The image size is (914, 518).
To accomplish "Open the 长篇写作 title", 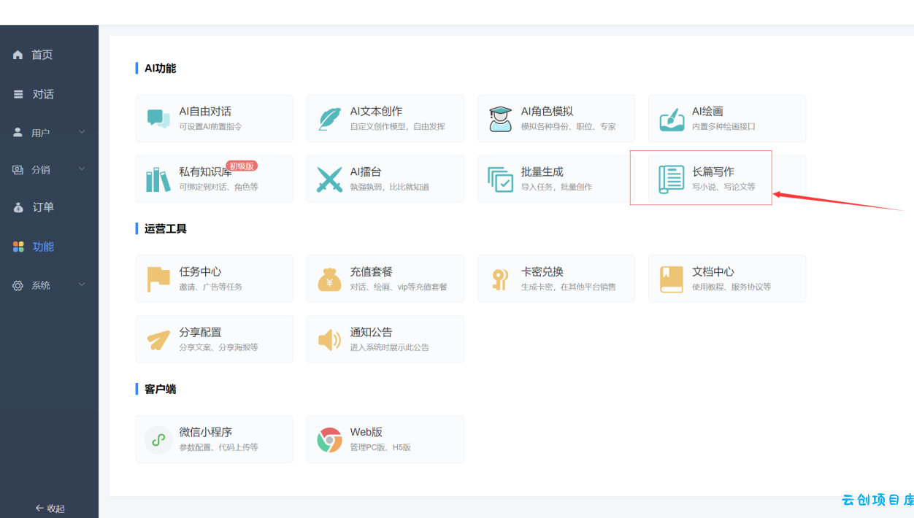I will pos(713,171).
